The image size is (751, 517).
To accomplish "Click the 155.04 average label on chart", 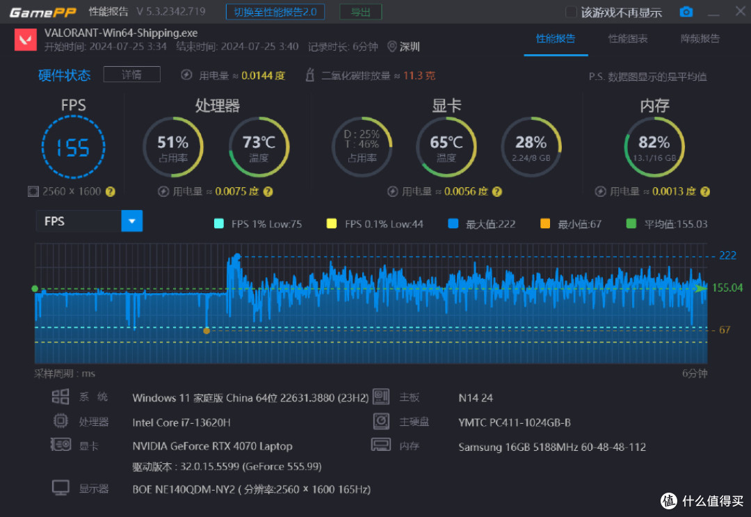I will click(x=727, y=288).
